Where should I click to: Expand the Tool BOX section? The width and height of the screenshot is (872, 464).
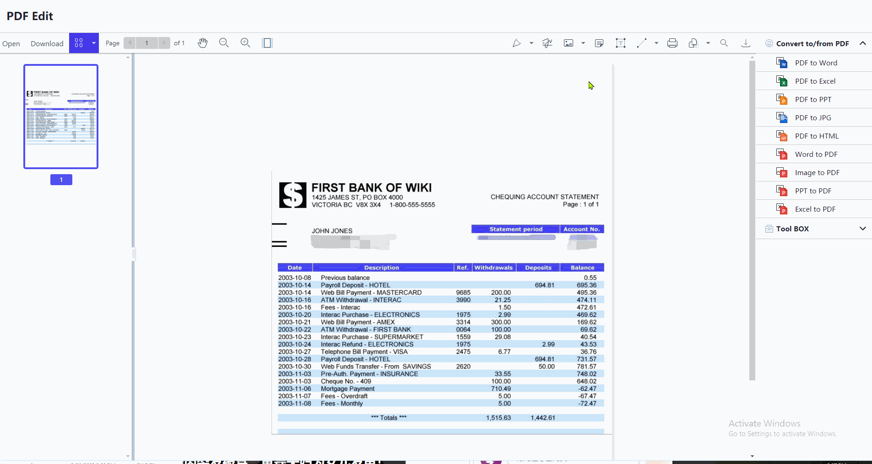point(862,229)
